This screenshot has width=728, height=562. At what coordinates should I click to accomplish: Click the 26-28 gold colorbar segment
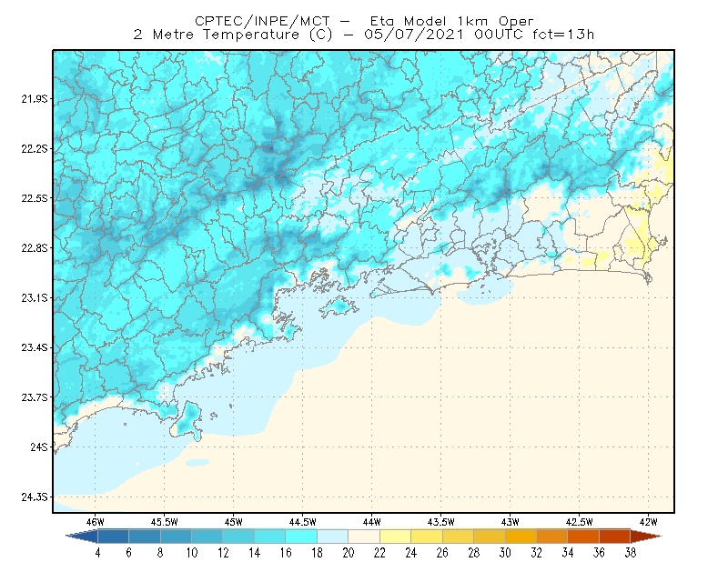[x=458, y=536]
